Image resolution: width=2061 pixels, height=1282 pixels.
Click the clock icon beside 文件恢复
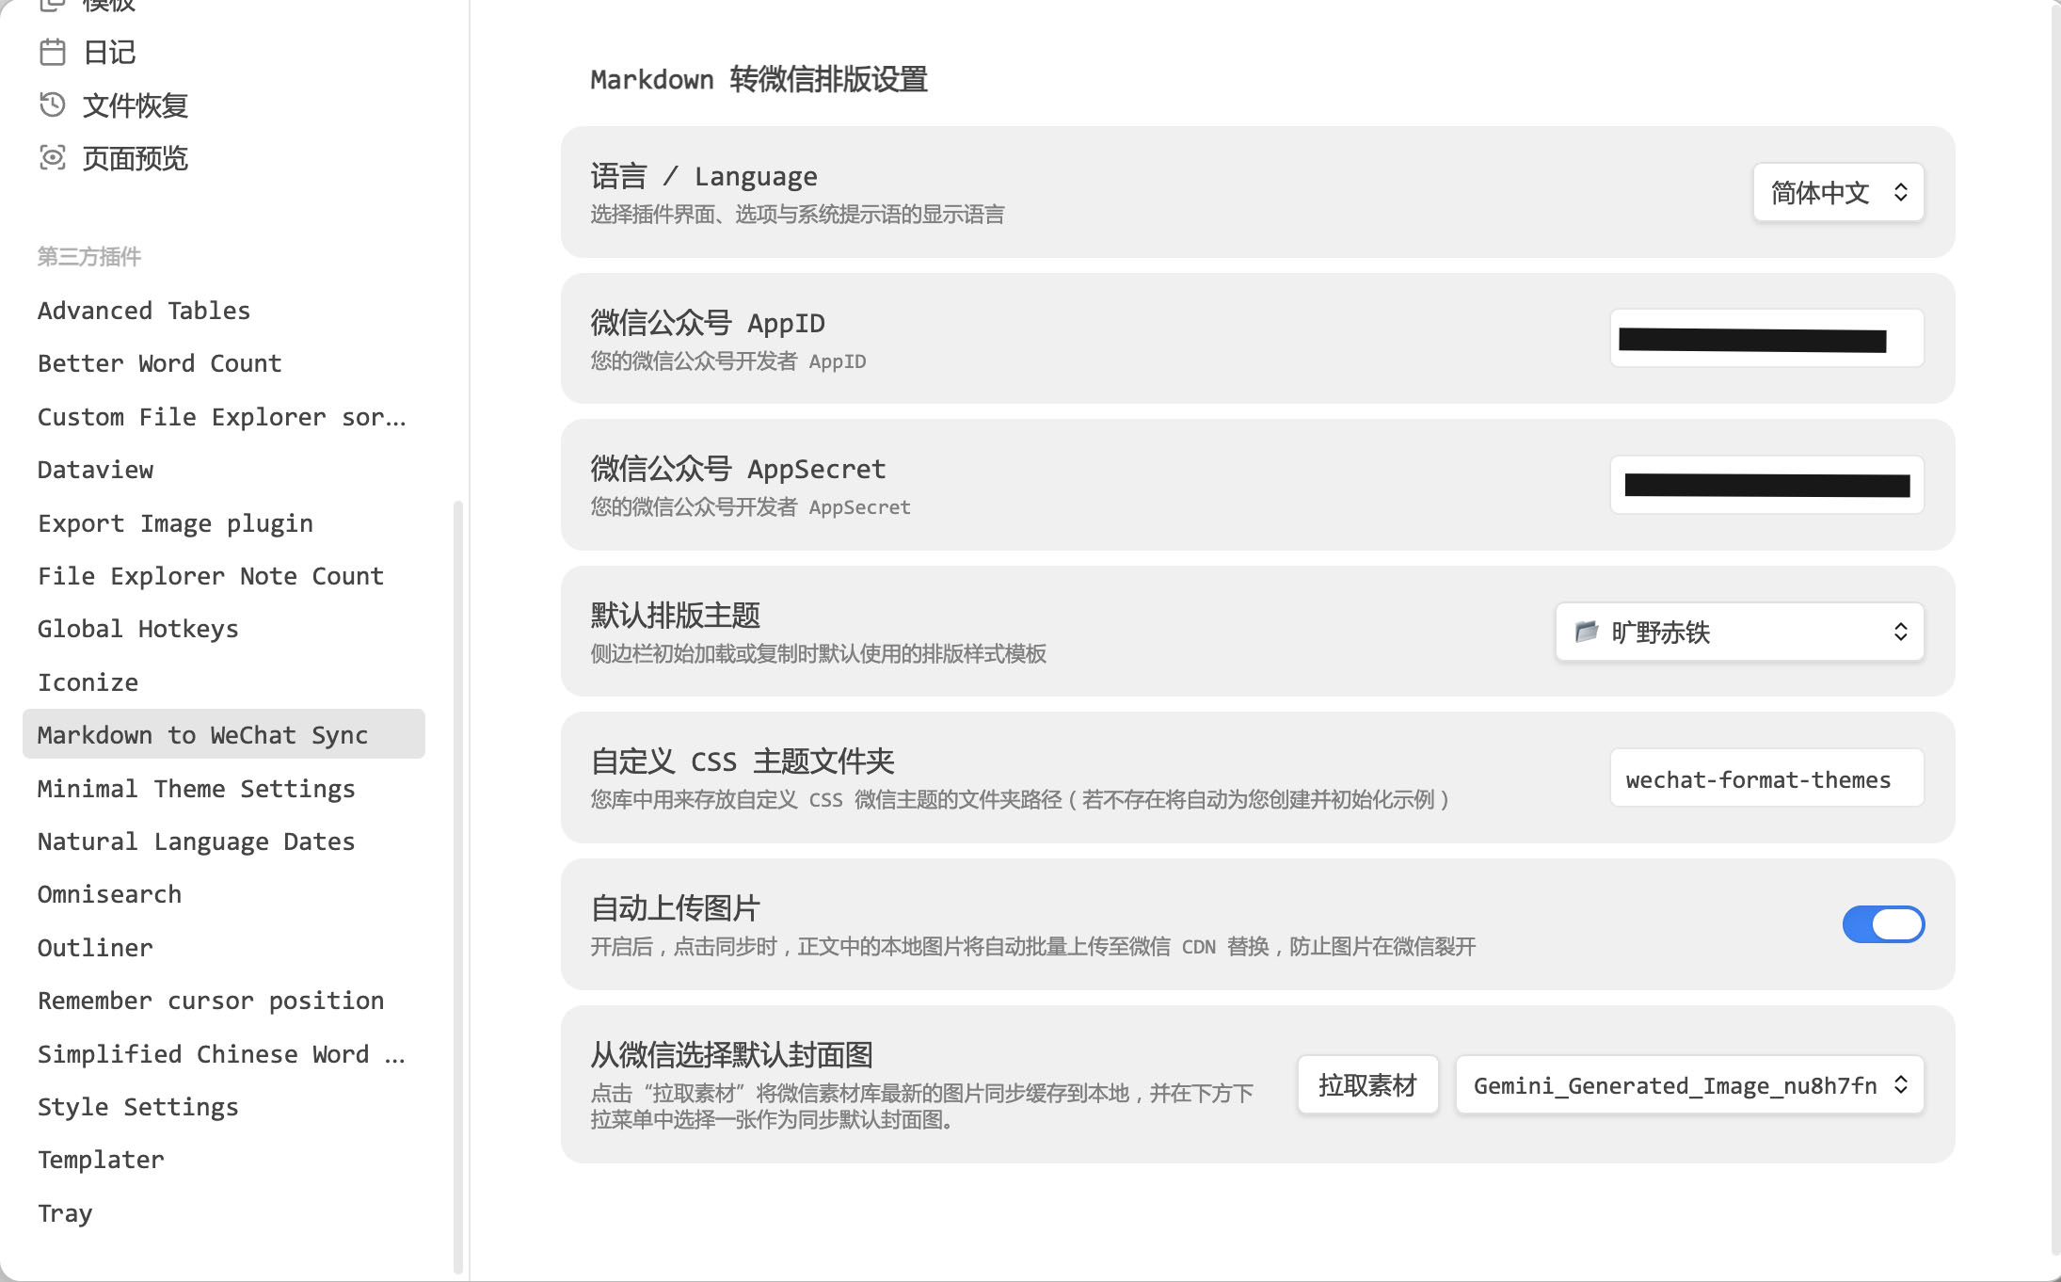(x=53, y=104)
